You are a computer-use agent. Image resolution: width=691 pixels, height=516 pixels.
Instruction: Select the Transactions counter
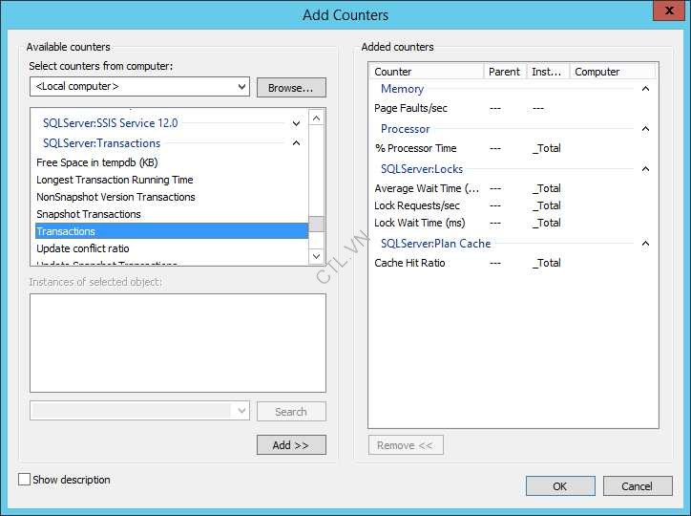[x=66, y=231]
